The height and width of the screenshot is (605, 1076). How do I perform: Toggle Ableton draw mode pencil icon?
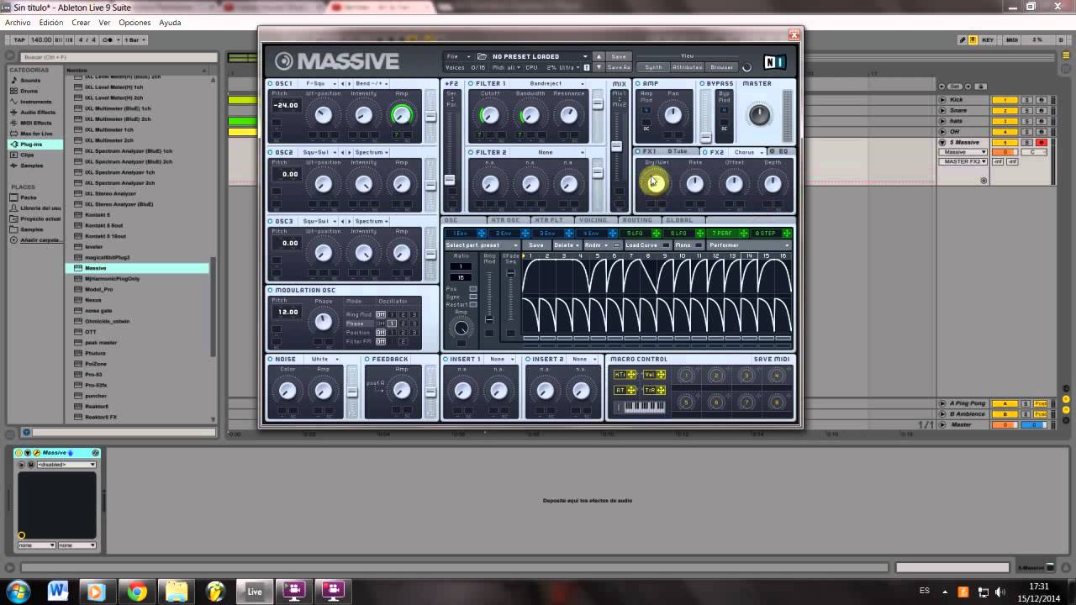(x=963, y=39)
